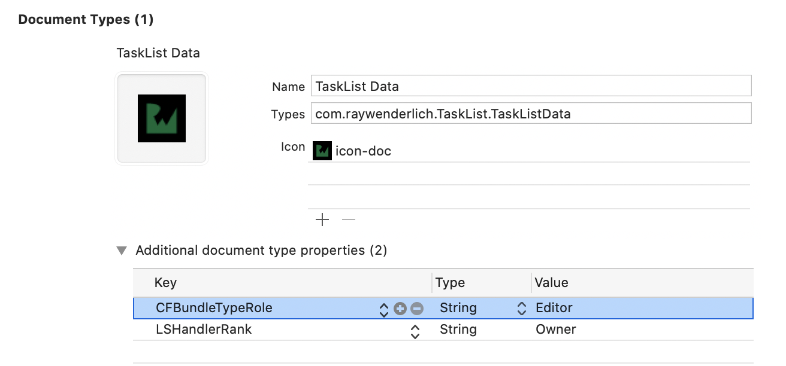Select the small icon-doc image in Icon list
Screen dimensions: 786x366
tap(322, 151)
